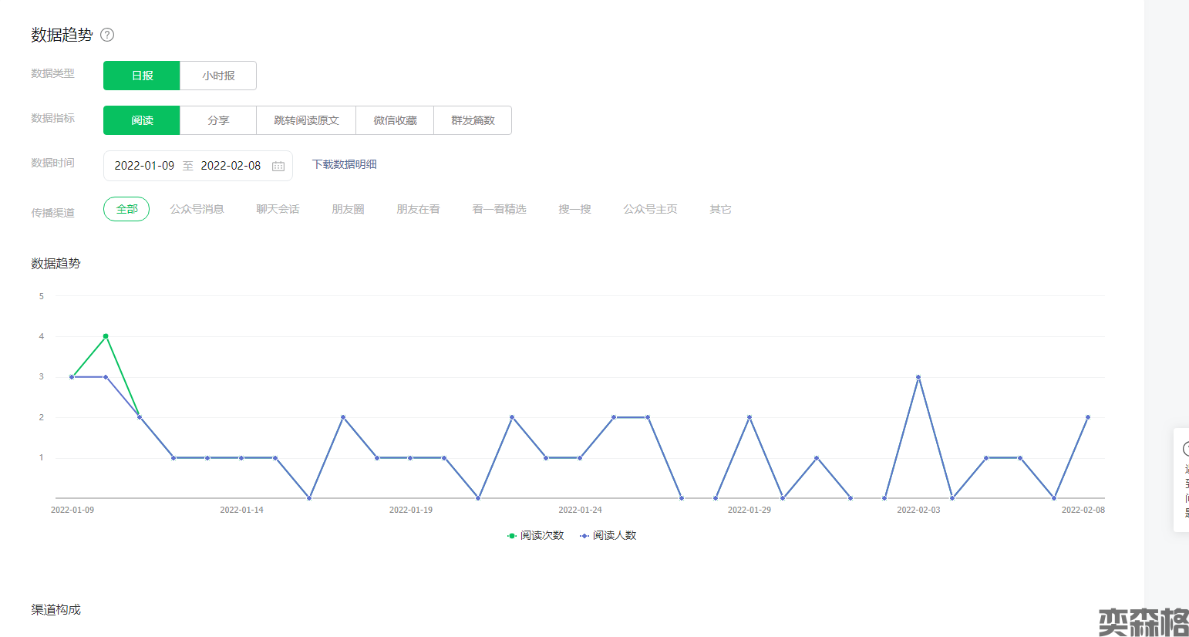Toggle 阅读人数 legend series visibility
The width and height of the screenshot is (1189, 637).
[608, 535]
